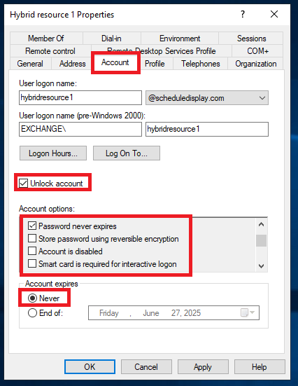The width and height of the screenshot is (298, 386).
Task: Enable Smart card is required option
Action: tap(32, 263)
